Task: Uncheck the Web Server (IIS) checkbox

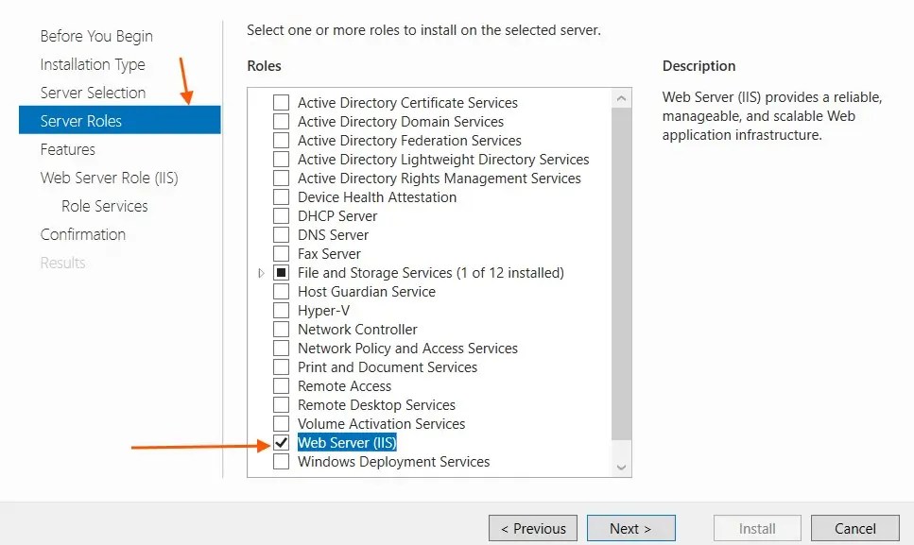Action: coord(281,443)
